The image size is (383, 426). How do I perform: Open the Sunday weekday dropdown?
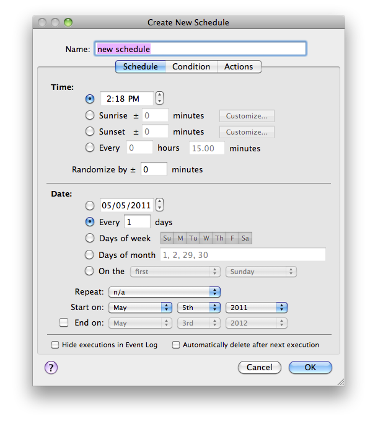tap(261, 272)
